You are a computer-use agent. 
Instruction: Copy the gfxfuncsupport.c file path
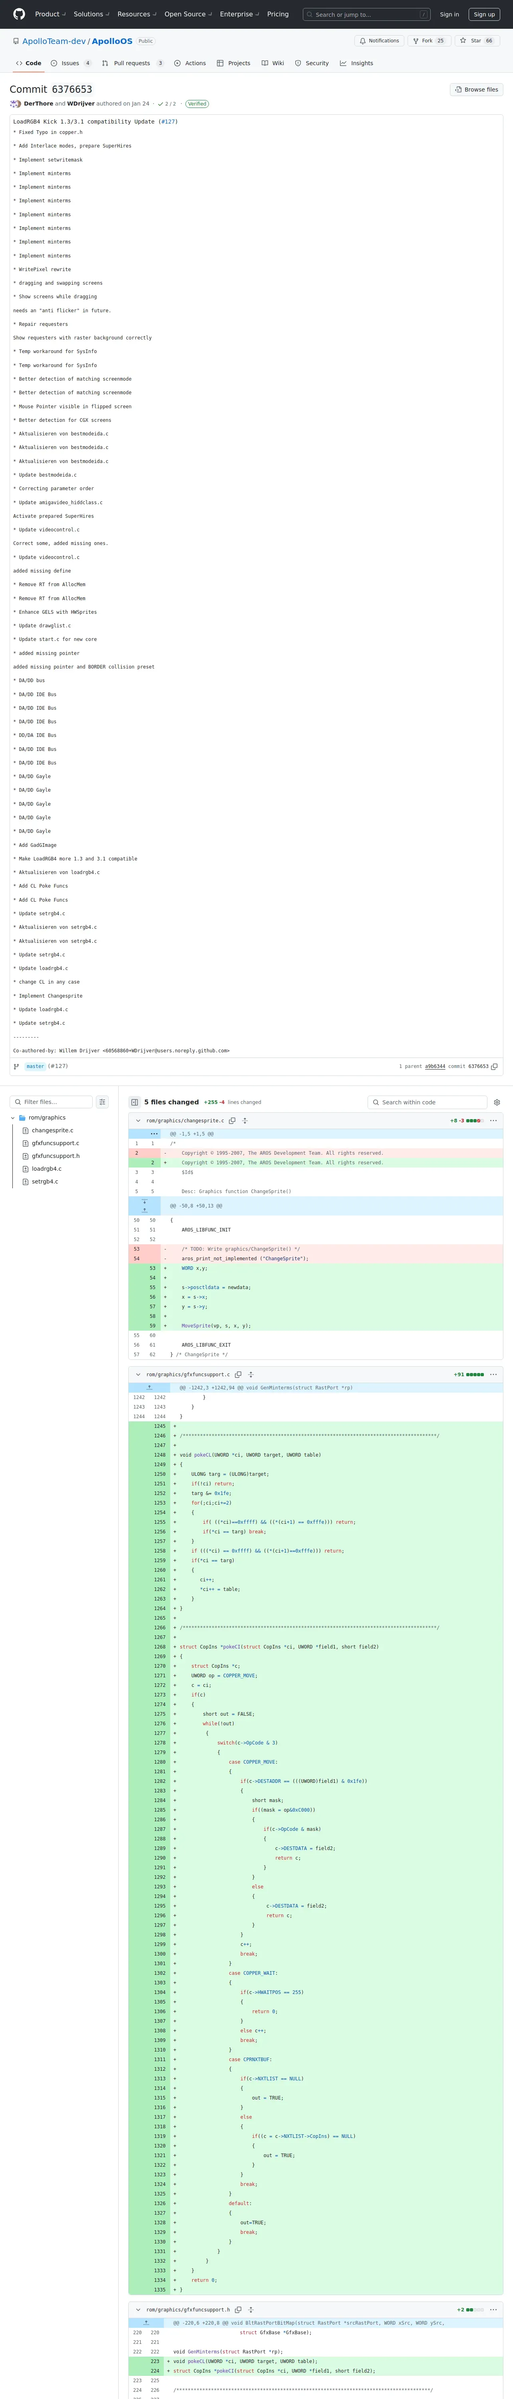(x=239, y=1375)
